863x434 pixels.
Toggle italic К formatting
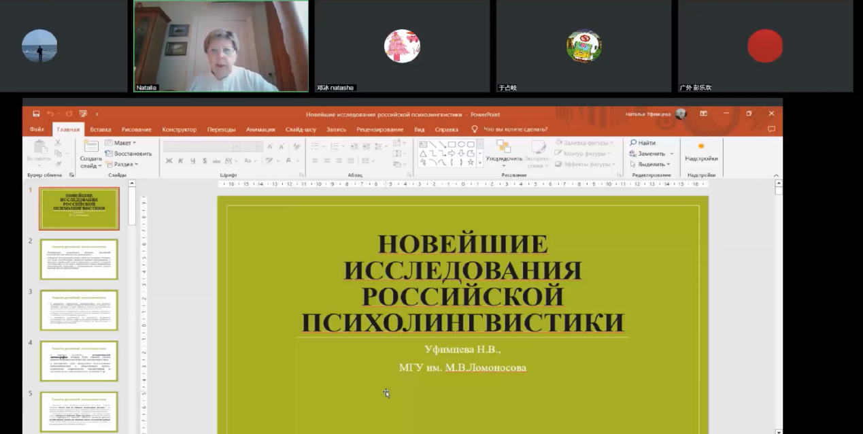[x=180, y=161]
